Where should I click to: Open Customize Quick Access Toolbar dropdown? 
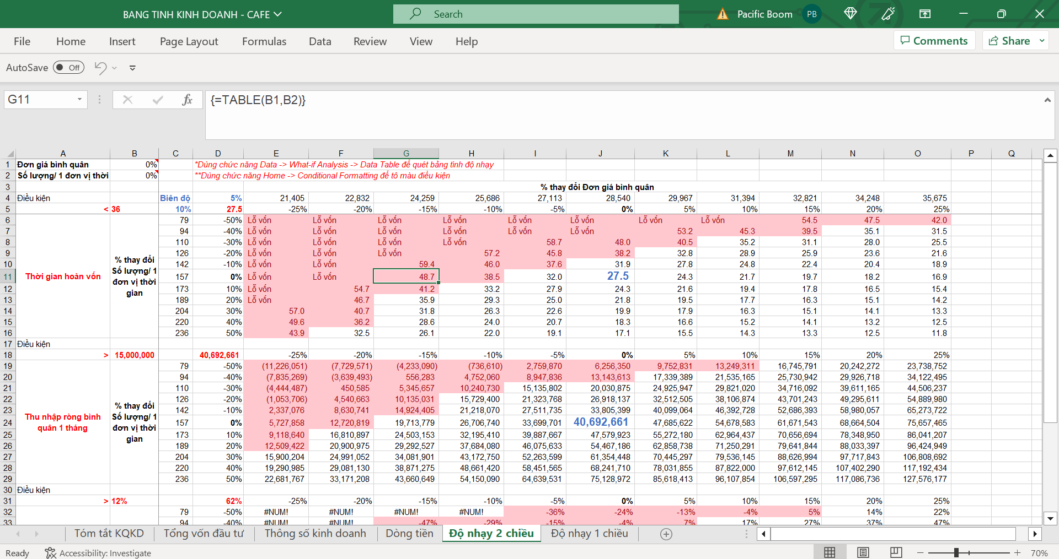[132, 68]
